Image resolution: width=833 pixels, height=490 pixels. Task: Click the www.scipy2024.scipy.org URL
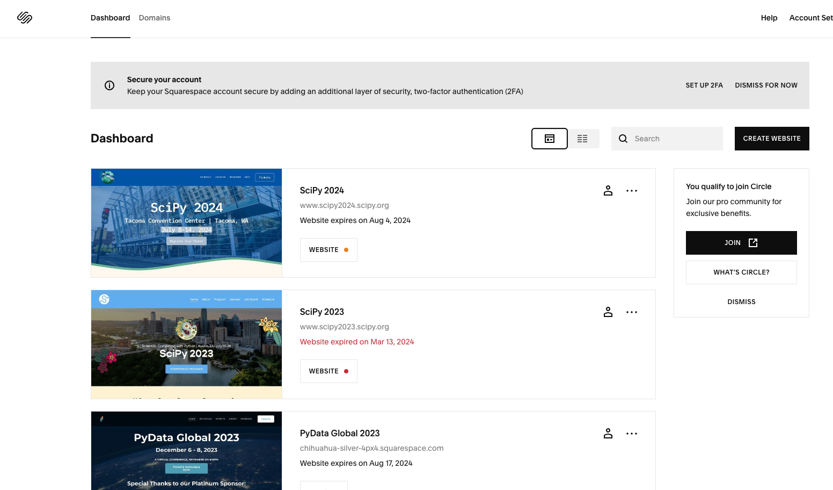tap(345, 205)
